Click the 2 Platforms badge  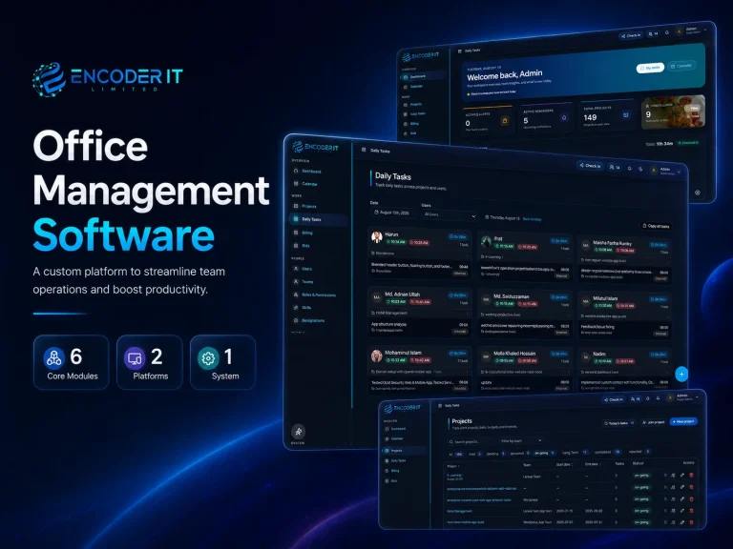click(150, 362)
